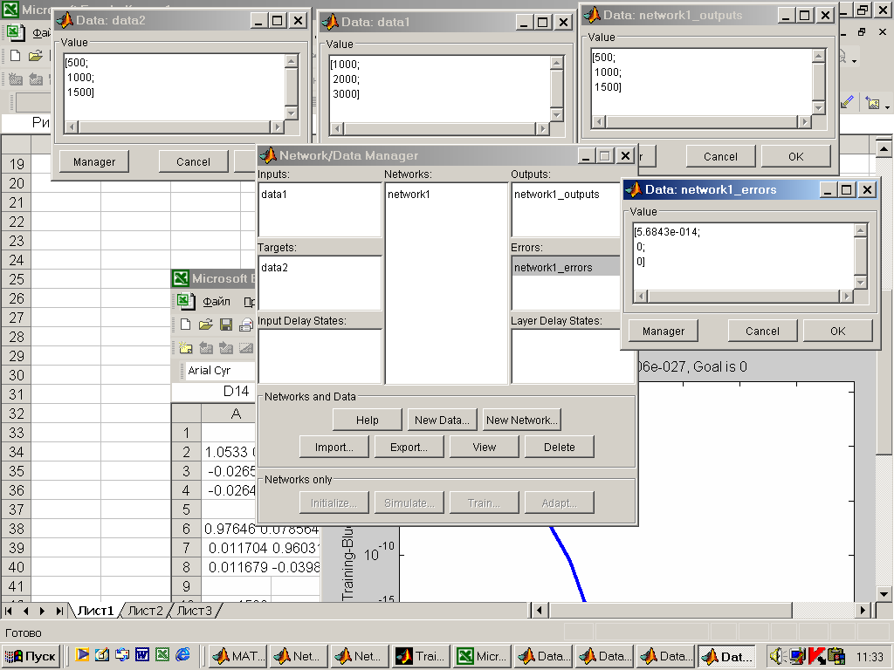Click the Delete button in Network/Data Manager
Screen dimensions: 894x670
point(560,448)
